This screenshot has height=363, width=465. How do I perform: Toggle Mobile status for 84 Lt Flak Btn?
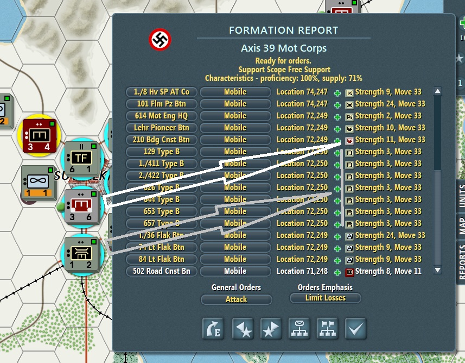pos(235,259)
